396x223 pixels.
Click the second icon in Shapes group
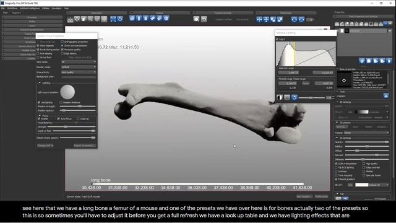point(139,19)
